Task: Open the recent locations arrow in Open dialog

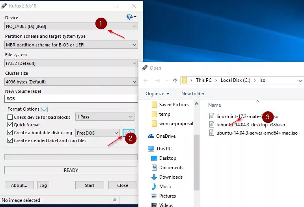Action: click(x=167, y=81)
